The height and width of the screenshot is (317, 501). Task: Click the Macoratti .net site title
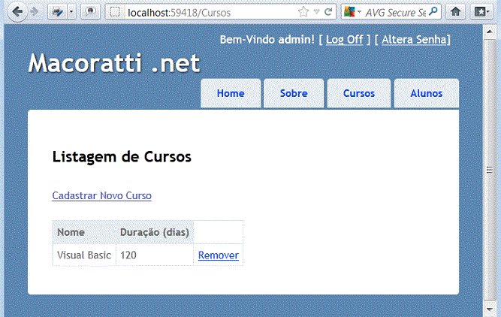click(114, 63)
